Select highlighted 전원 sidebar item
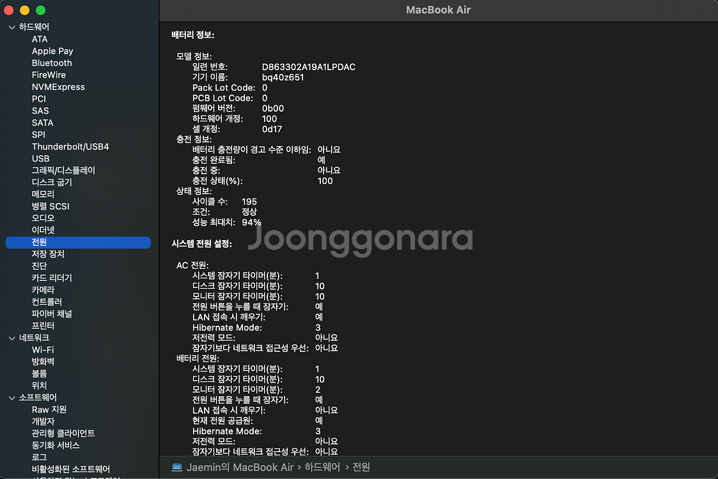Screen dimensions: 718x479 point(78,242)
